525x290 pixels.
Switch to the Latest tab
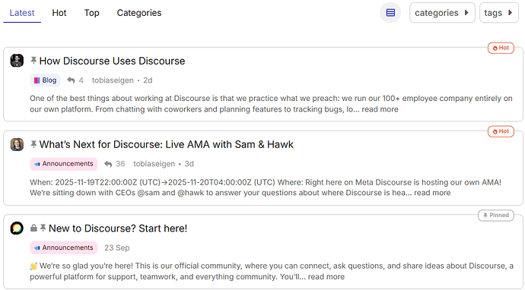pos(22,13)
